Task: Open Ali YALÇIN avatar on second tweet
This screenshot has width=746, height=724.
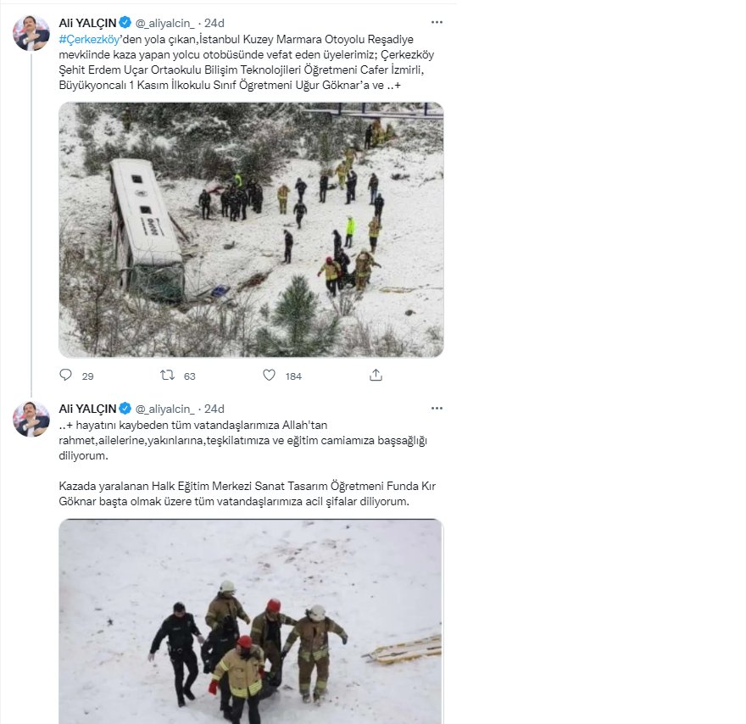Action: point(31,419)
